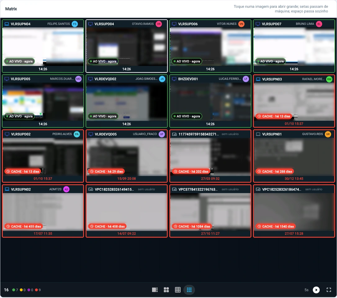
Task: Click the GR avatar for GUSTAVO.REIS
Action: pos(328,134)
